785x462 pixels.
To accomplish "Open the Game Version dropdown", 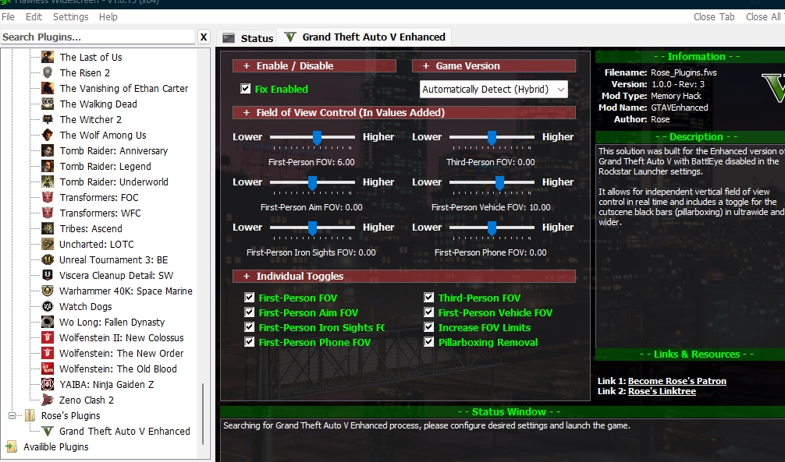I will pyautogui.click(x=494, y=89).
